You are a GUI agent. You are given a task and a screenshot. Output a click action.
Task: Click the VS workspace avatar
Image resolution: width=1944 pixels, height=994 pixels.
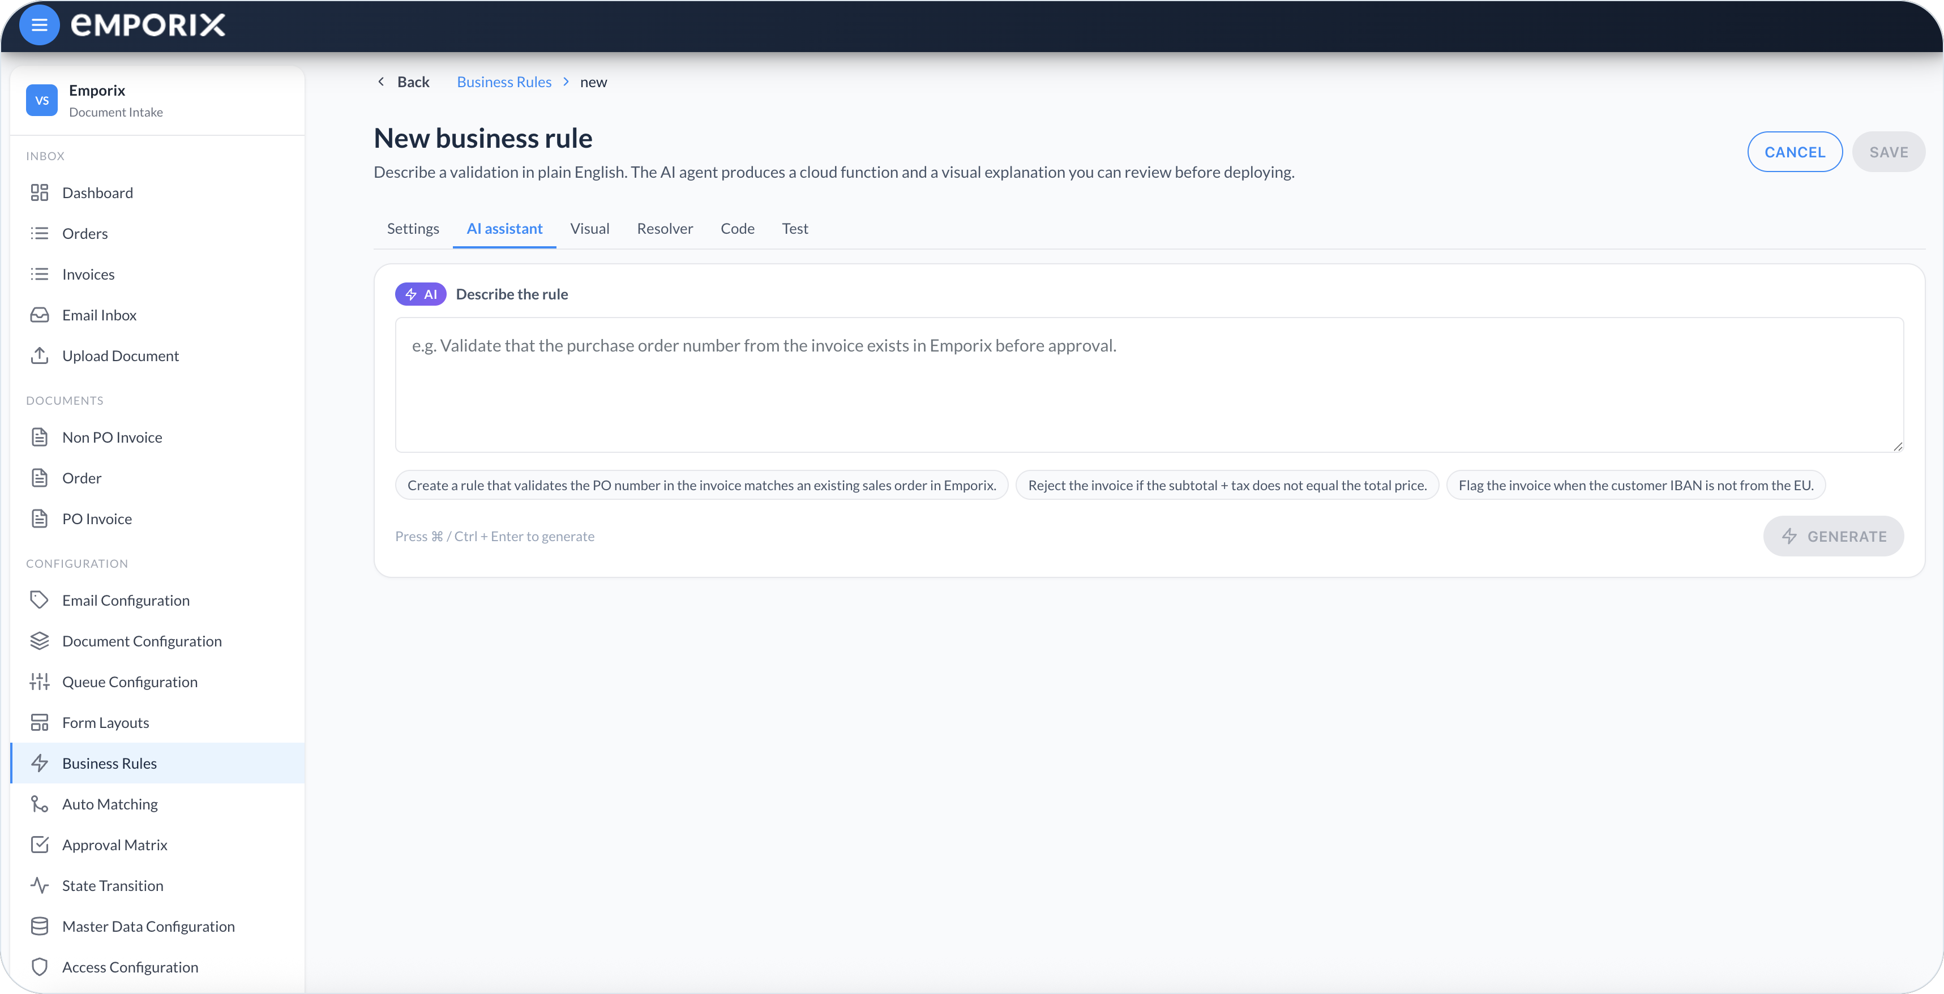coord(41,100)
